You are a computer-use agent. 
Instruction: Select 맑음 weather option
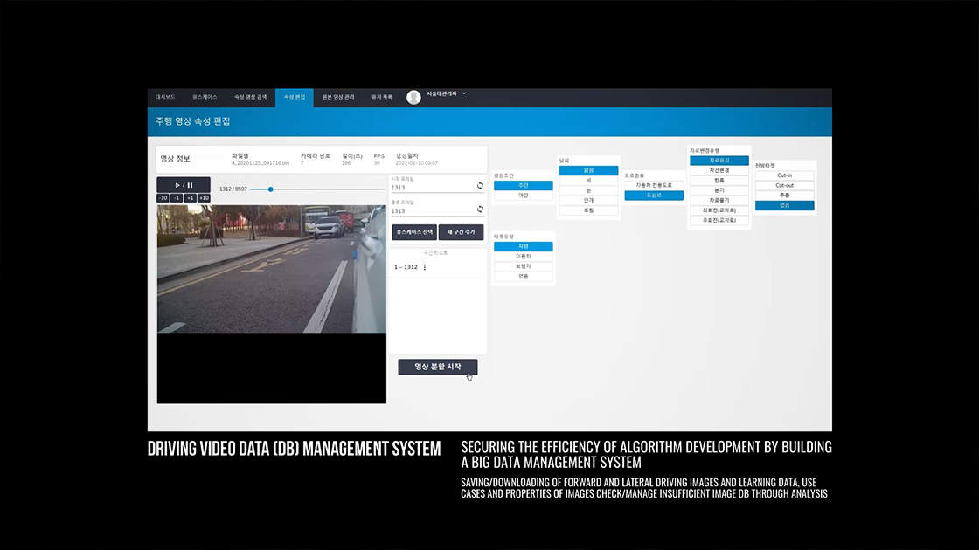click(x=589, y=170)
